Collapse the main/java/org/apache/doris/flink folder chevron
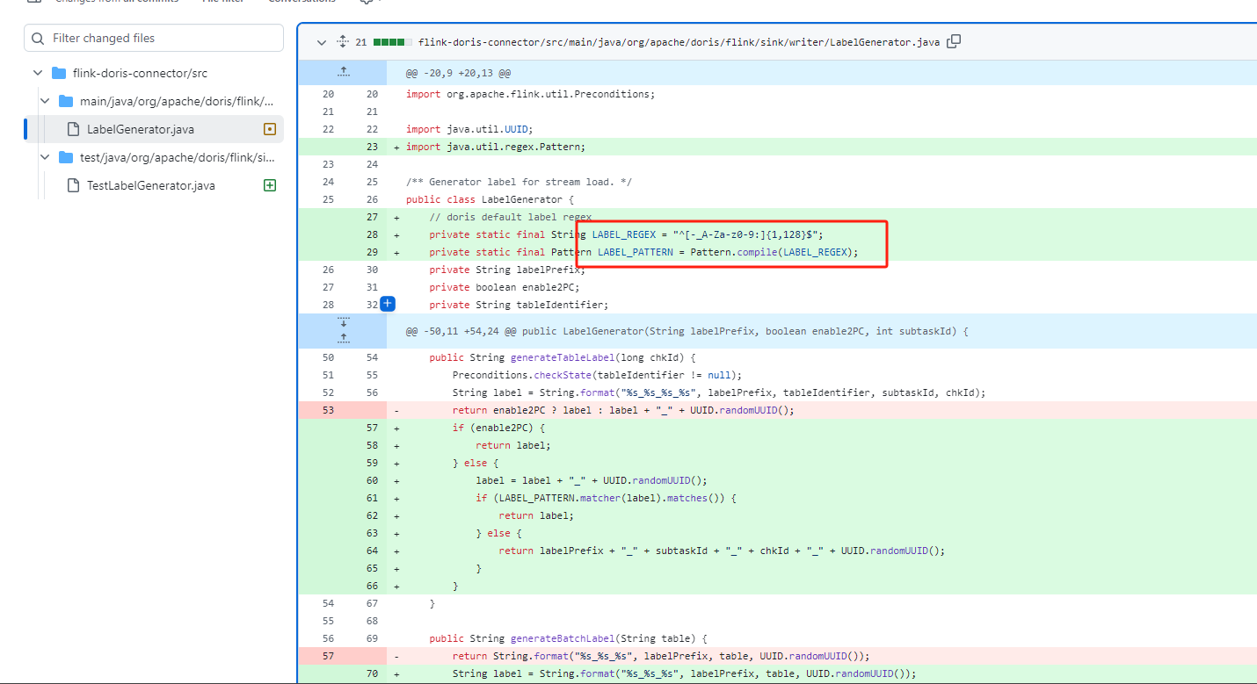 [45, 101]
